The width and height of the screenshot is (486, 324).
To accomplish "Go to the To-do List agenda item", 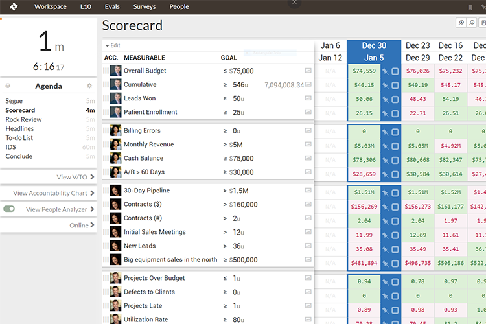I will 19,137.
